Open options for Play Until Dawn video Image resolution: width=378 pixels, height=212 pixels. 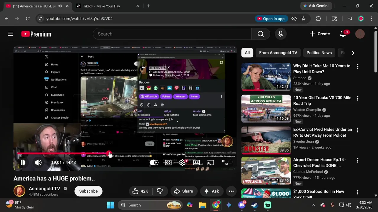click(358, 66)
